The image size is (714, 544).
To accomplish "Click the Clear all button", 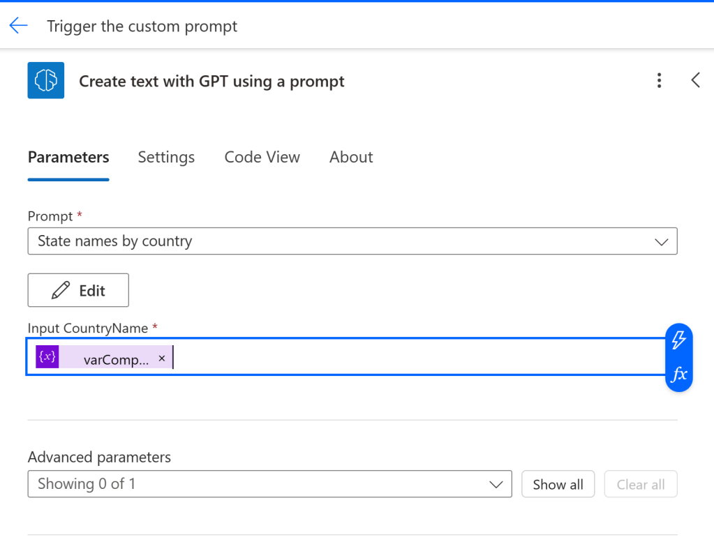I will click(640, 485).
